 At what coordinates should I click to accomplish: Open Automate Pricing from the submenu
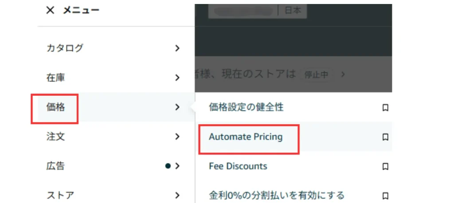tap(246, 137)
